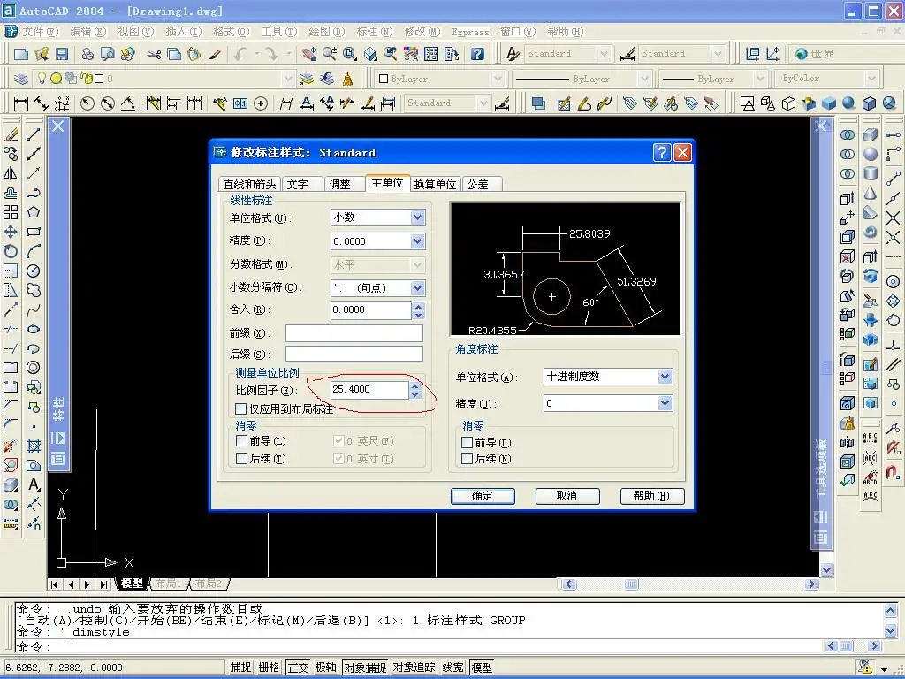This screenshot has height=679, width=905.
Task: Select the Mirror modify tool
Action: click(x=11, y=173)
